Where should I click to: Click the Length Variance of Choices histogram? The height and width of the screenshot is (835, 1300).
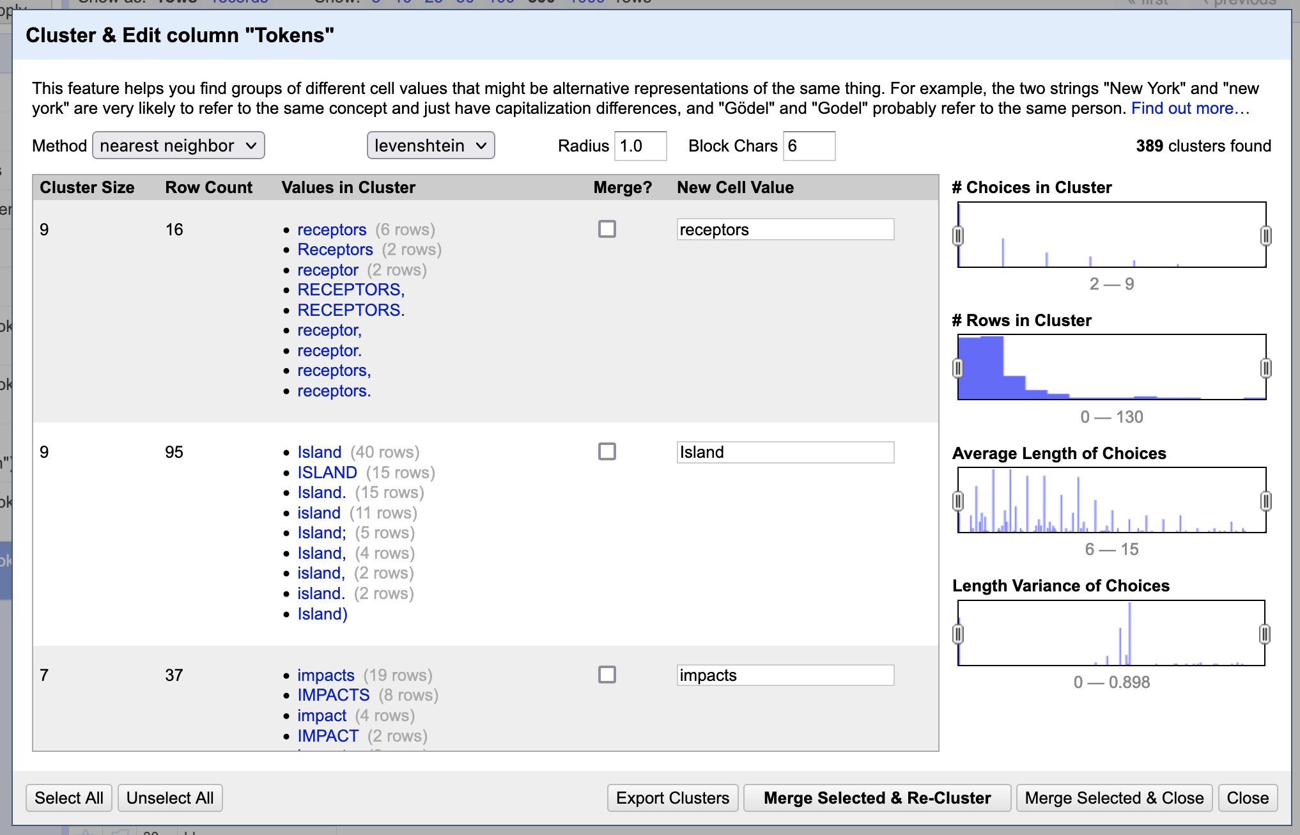coord(1111,633)
